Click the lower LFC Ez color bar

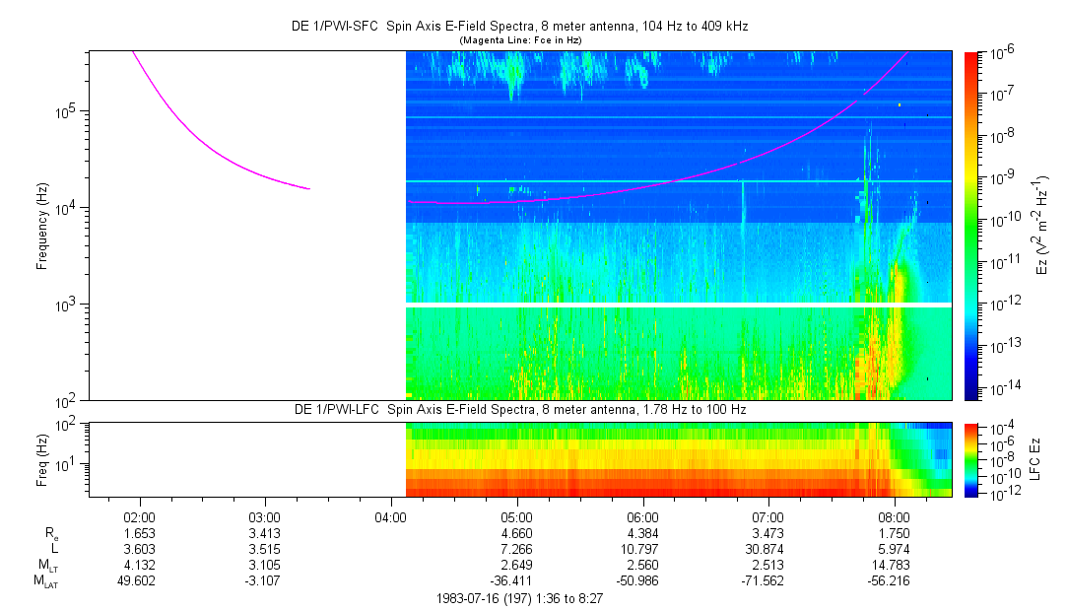[x=972, y=458]
